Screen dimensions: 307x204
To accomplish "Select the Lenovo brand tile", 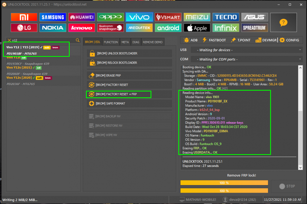I will click(82, 28).
